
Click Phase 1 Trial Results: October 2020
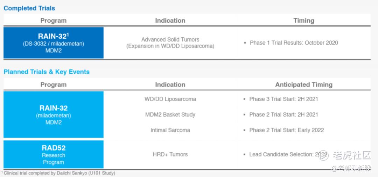(294, 43)
